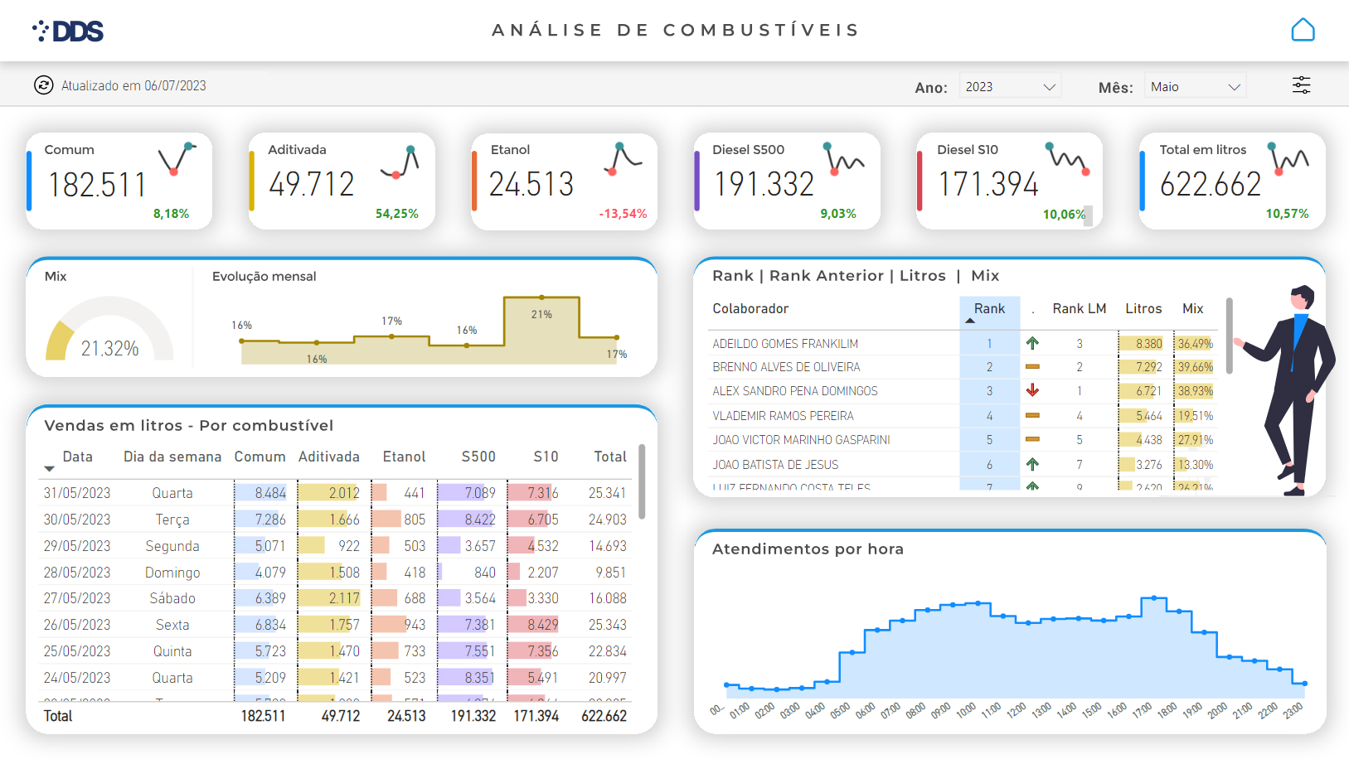Image resolution: width=1349 pixels, height=759 pixels.
Task: Select the Comum card value 182.511
Action: pos(97,184)
